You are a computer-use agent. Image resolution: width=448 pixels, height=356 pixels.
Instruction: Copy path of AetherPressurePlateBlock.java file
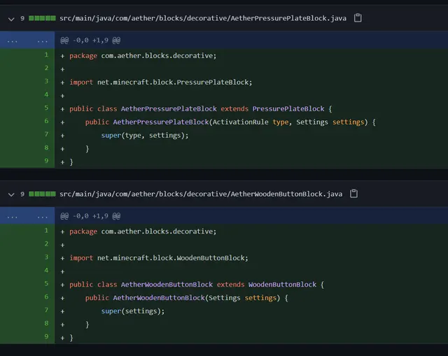358,18
